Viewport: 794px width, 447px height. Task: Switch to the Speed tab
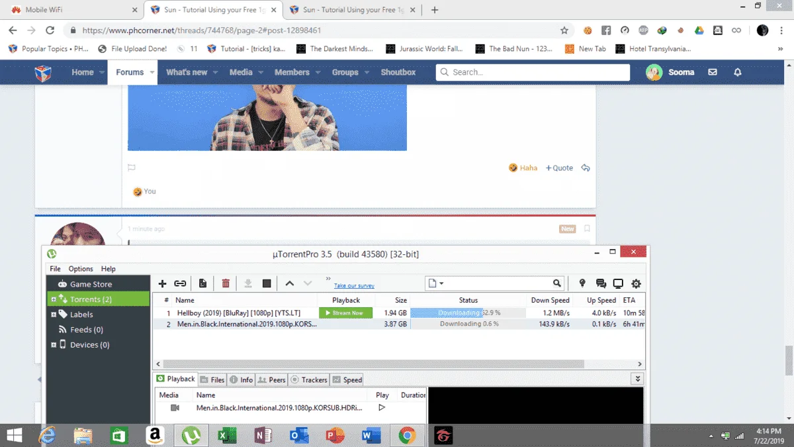(x=347, y=379)
